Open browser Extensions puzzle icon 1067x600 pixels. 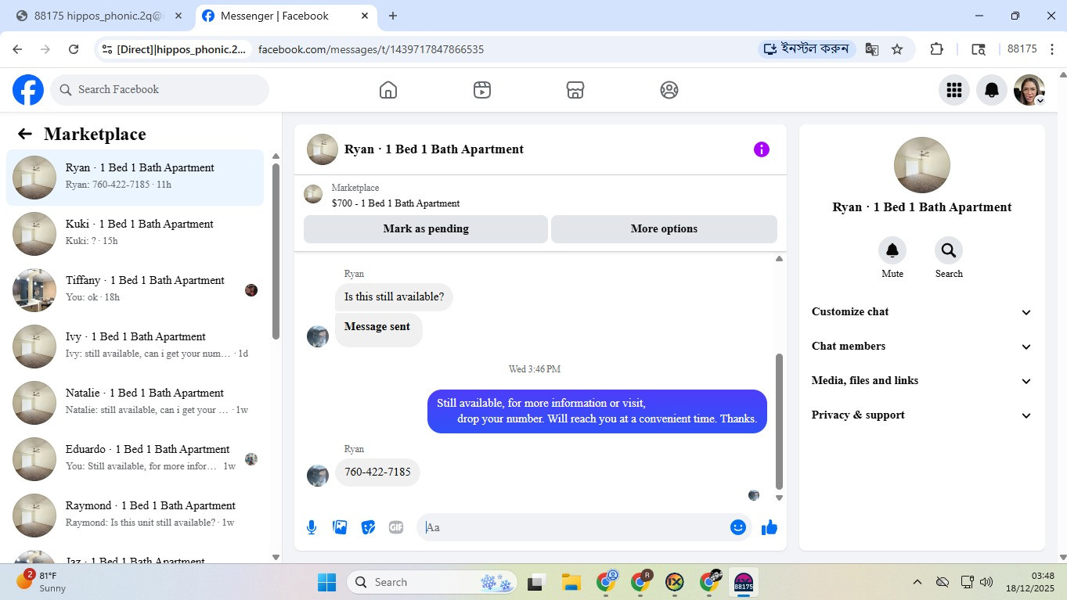(936, 49)
